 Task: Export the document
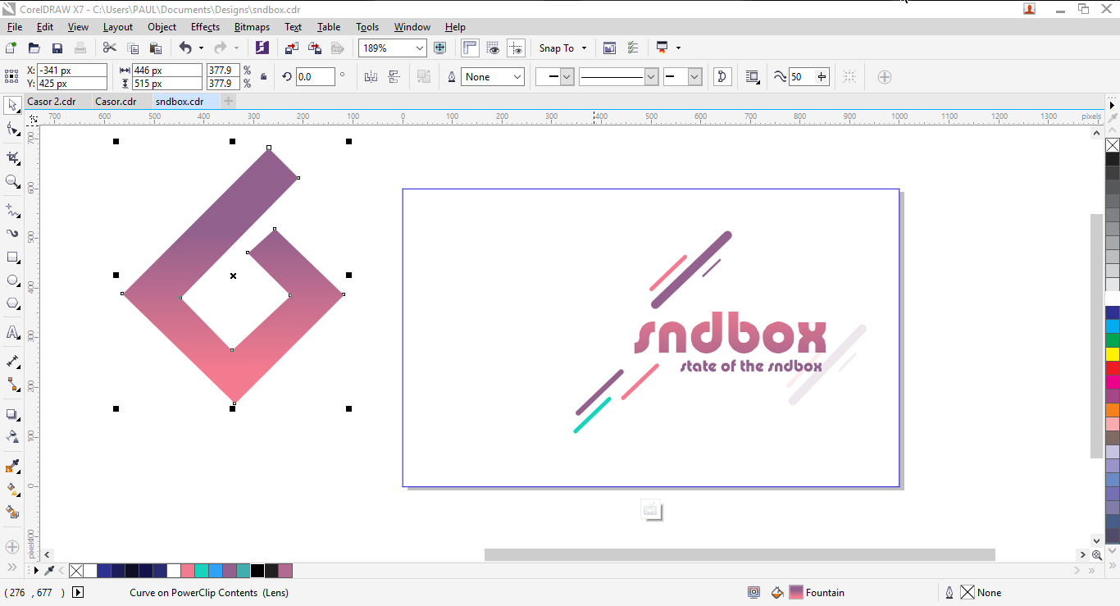[x=314, y=48]
